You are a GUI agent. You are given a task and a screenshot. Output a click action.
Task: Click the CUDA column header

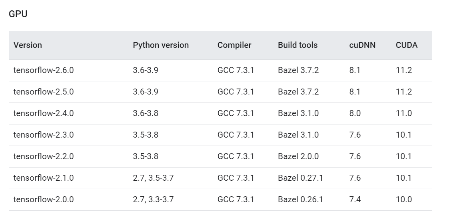tap(407, 45)
